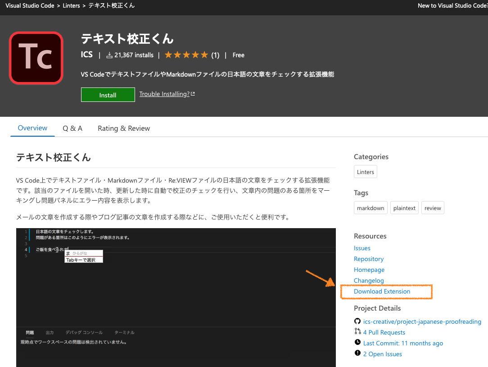The image size is (488, 367).
Task: Select the markdown tag
Action: [371, 208]
